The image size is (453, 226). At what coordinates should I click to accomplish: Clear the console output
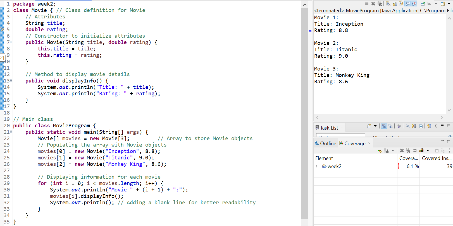point(388,4)
